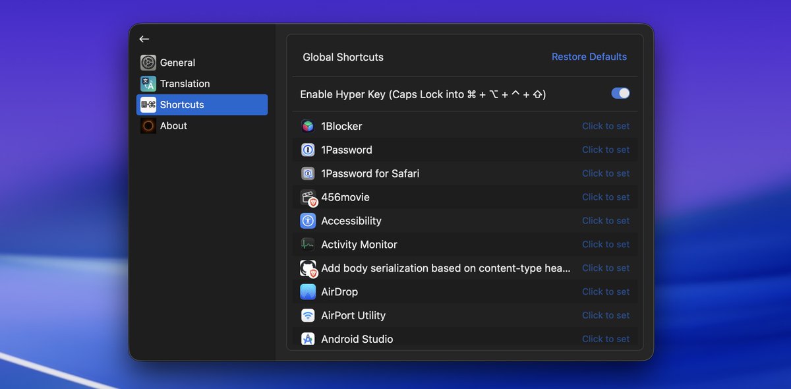
Task: Disable the Hyper Key toggle
Action: pyautogui.click(x=620, y=94)
